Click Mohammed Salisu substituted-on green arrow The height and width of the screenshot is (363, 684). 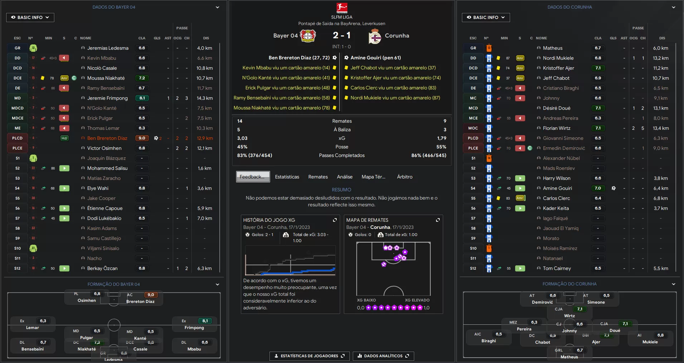(64, 168)
